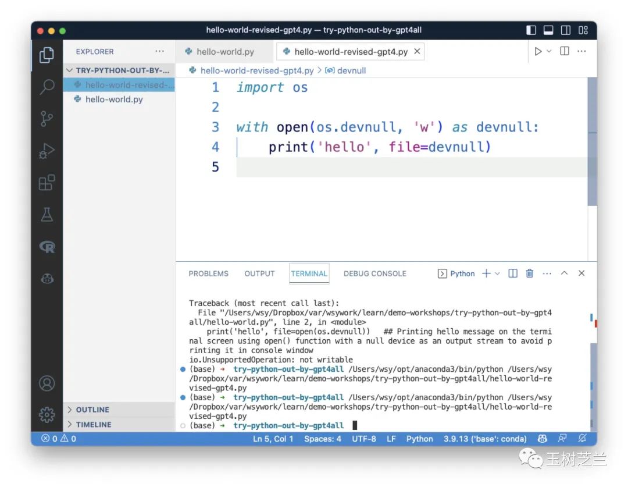Screen dimensions: 628x487
Task: Select interpreter 3.9.13 base conda
Action: click(x=485, y=439)
